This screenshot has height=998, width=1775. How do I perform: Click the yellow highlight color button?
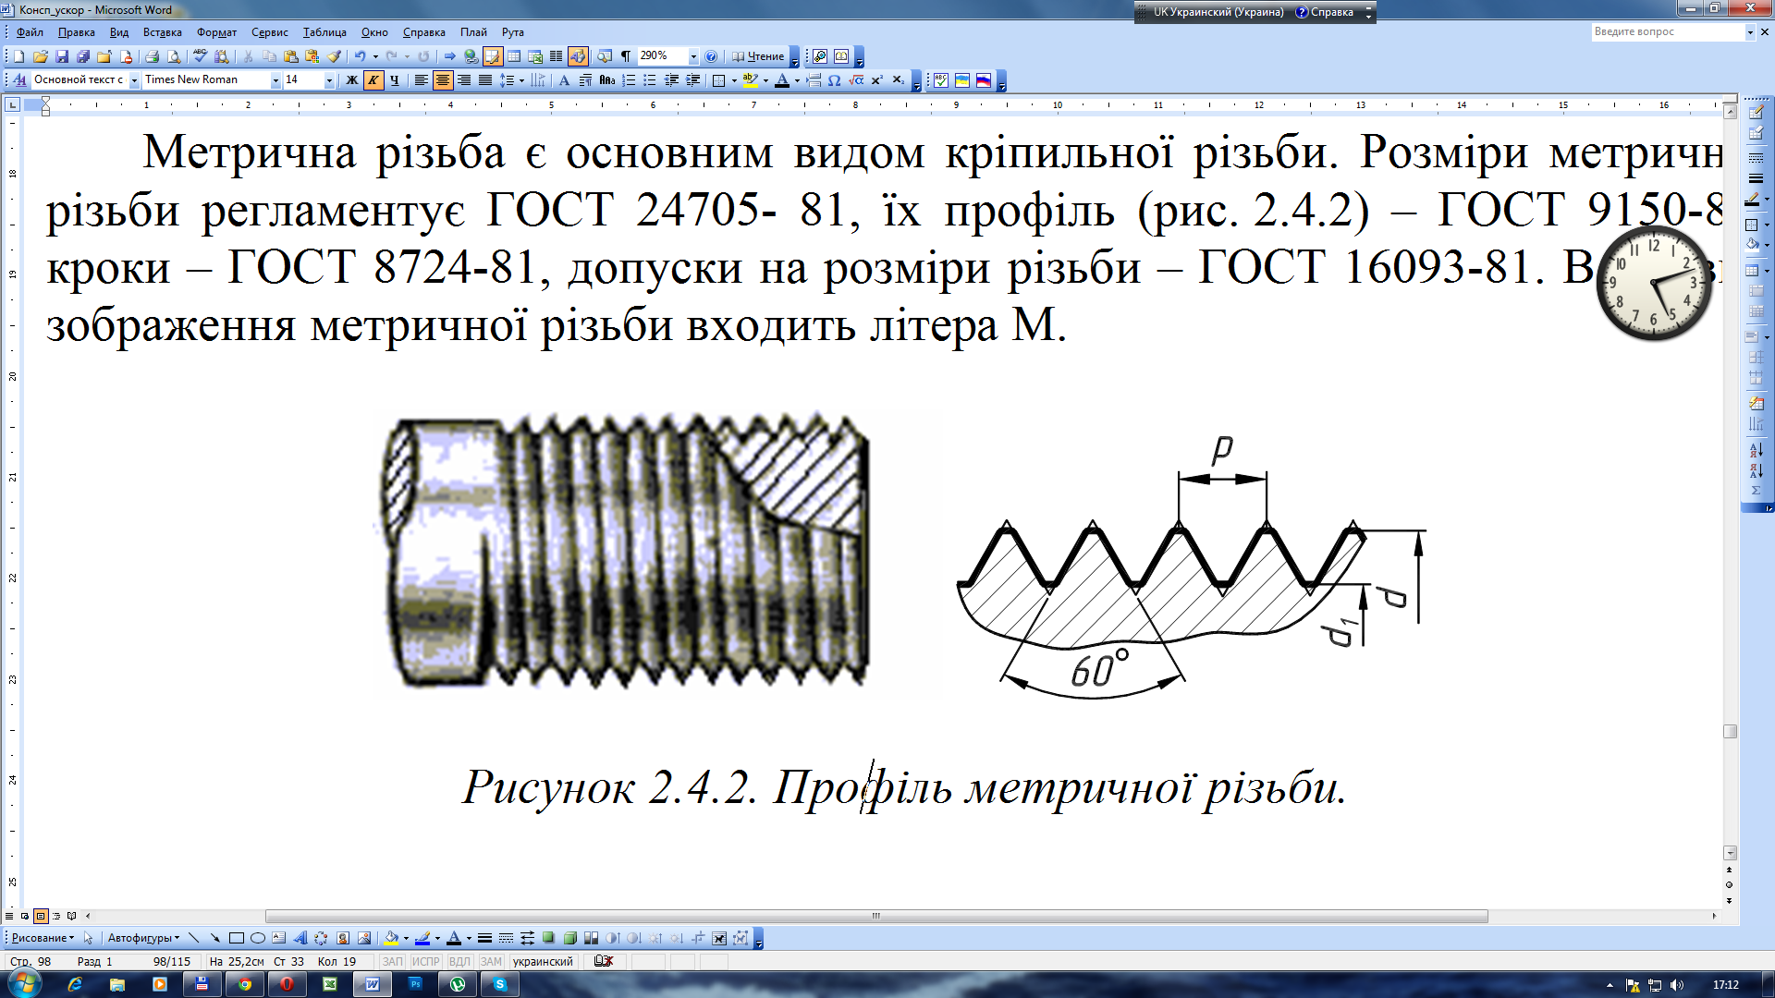[751, 80]
